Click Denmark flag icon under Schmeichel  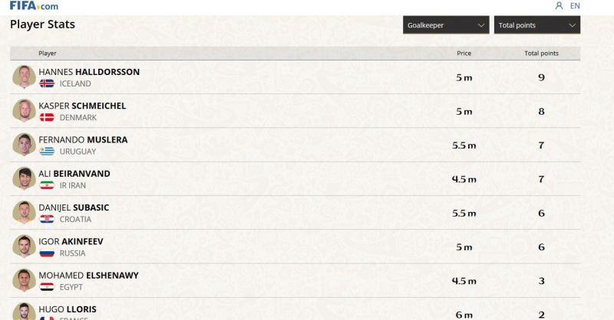coord(47,118)
